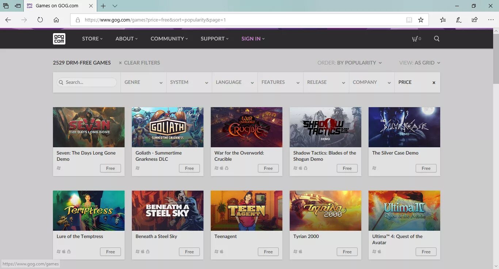
Task: Click Free button for Lure of the Temptress
Action: click(110, 252)
